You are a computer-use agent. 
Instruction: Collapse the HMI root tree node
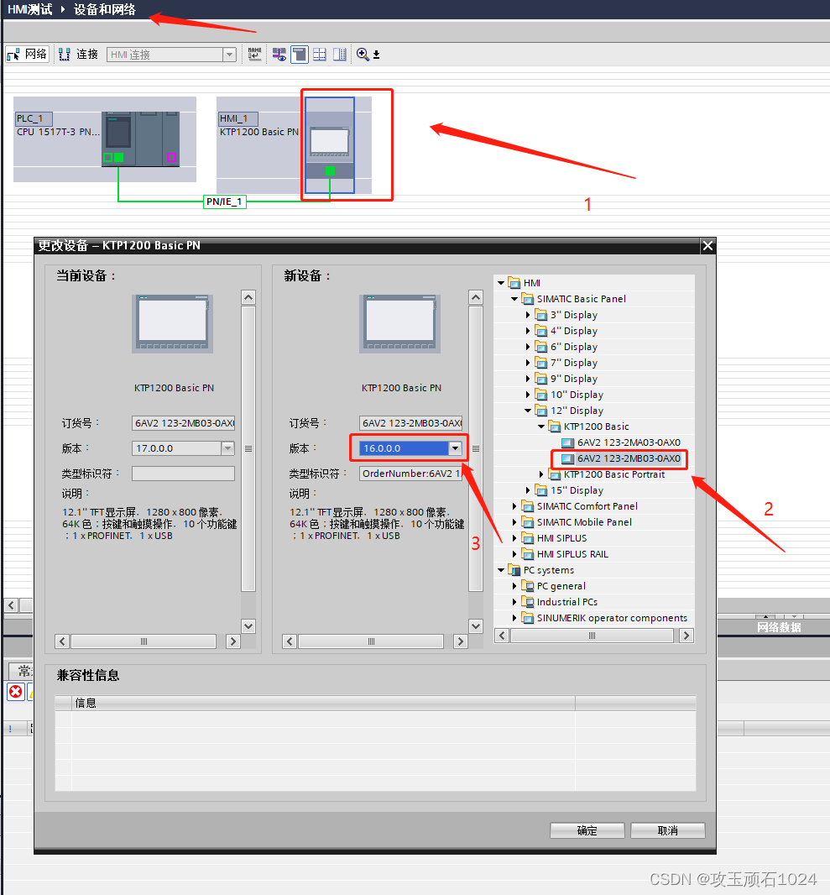[501, 283]
